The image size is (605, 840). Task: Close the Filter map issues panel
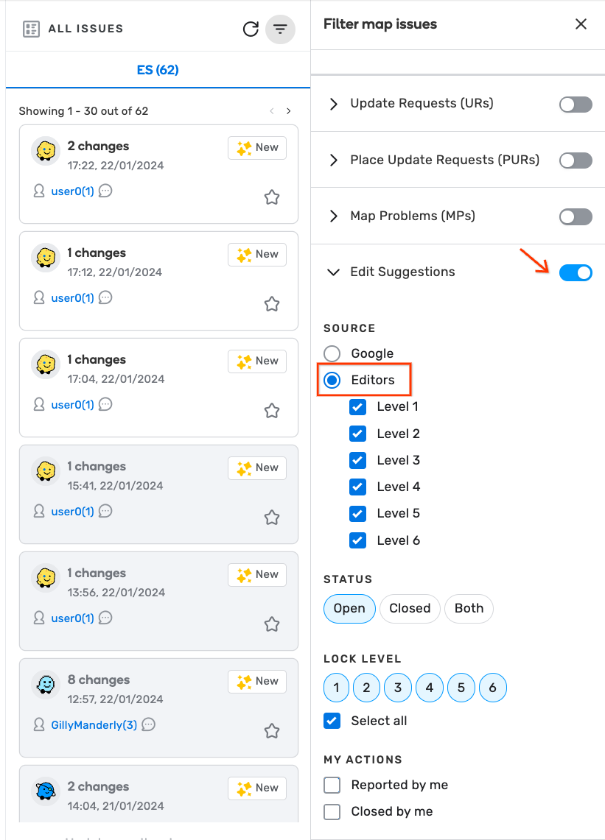tap(581, 24)
